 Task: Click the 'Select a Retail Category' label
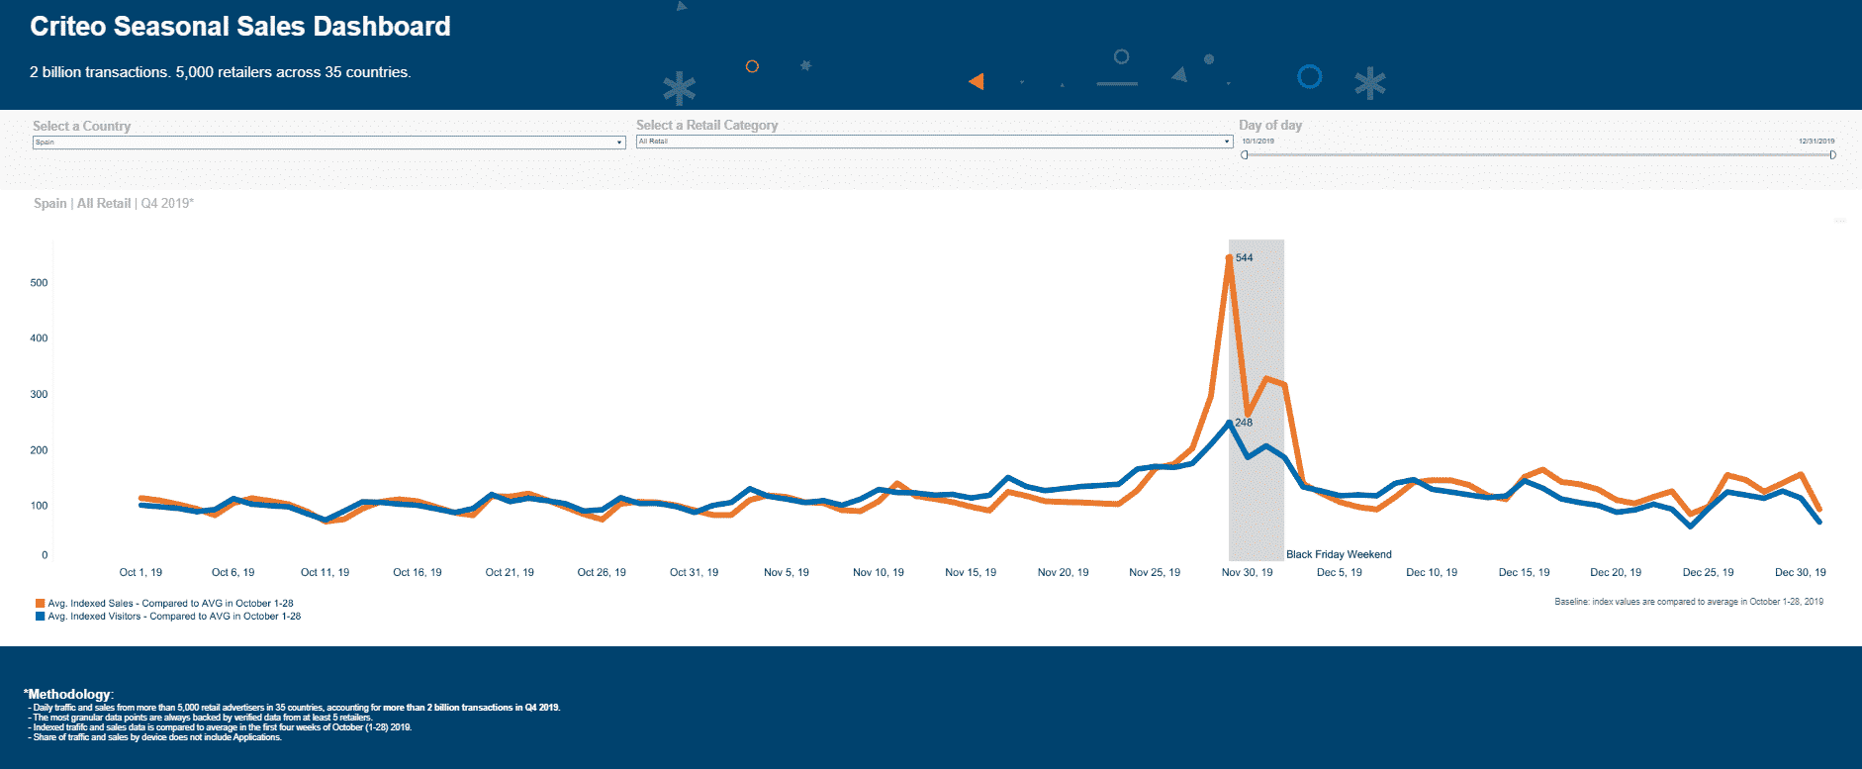click(x=706, y=125)
